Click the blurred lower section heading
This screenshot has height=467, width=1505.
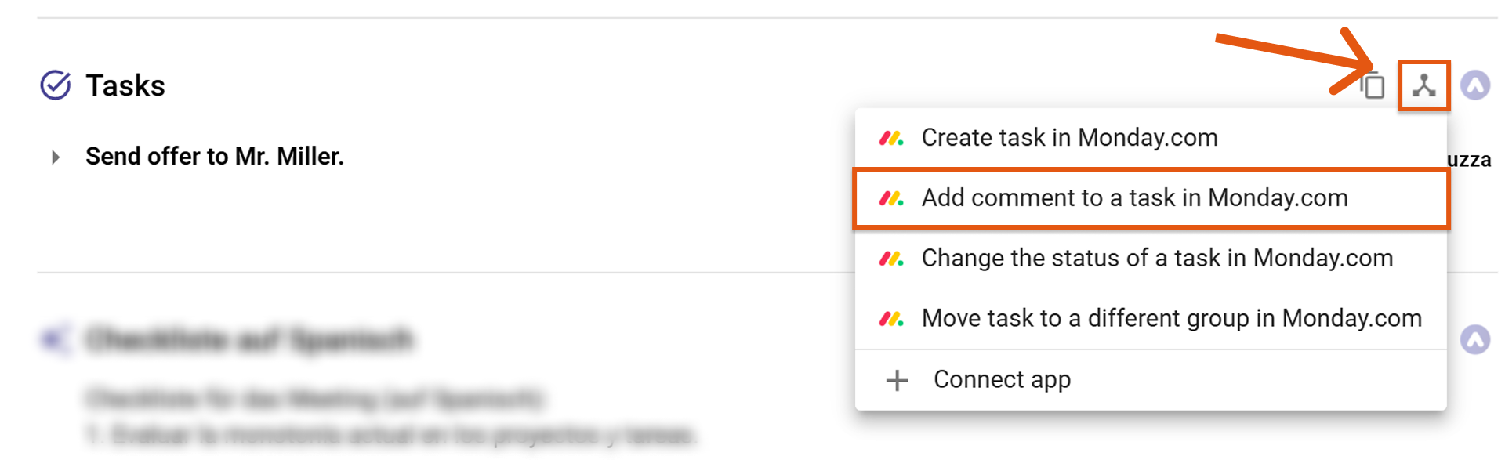[249, 339]
